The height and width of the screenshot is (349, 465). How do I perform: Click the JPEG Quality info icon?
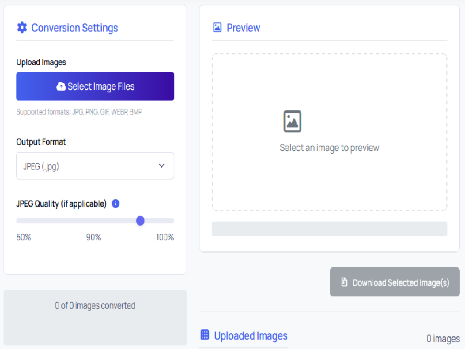point(116,203)
